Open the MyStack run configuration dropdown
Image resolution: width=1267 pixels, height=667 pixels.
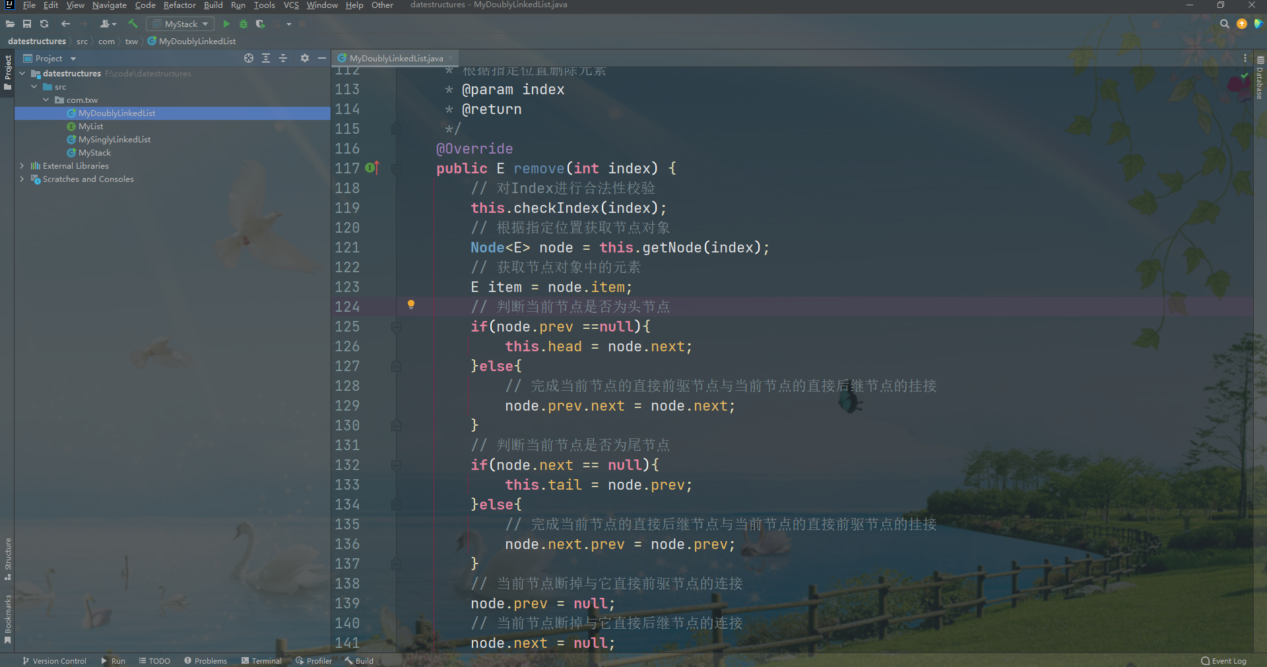(180, 24)
